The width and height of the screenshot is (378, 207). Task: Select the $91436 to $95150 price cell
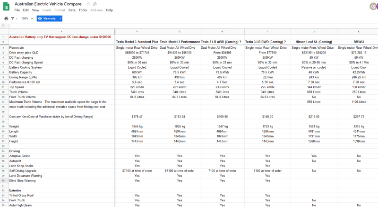(180, 53)
